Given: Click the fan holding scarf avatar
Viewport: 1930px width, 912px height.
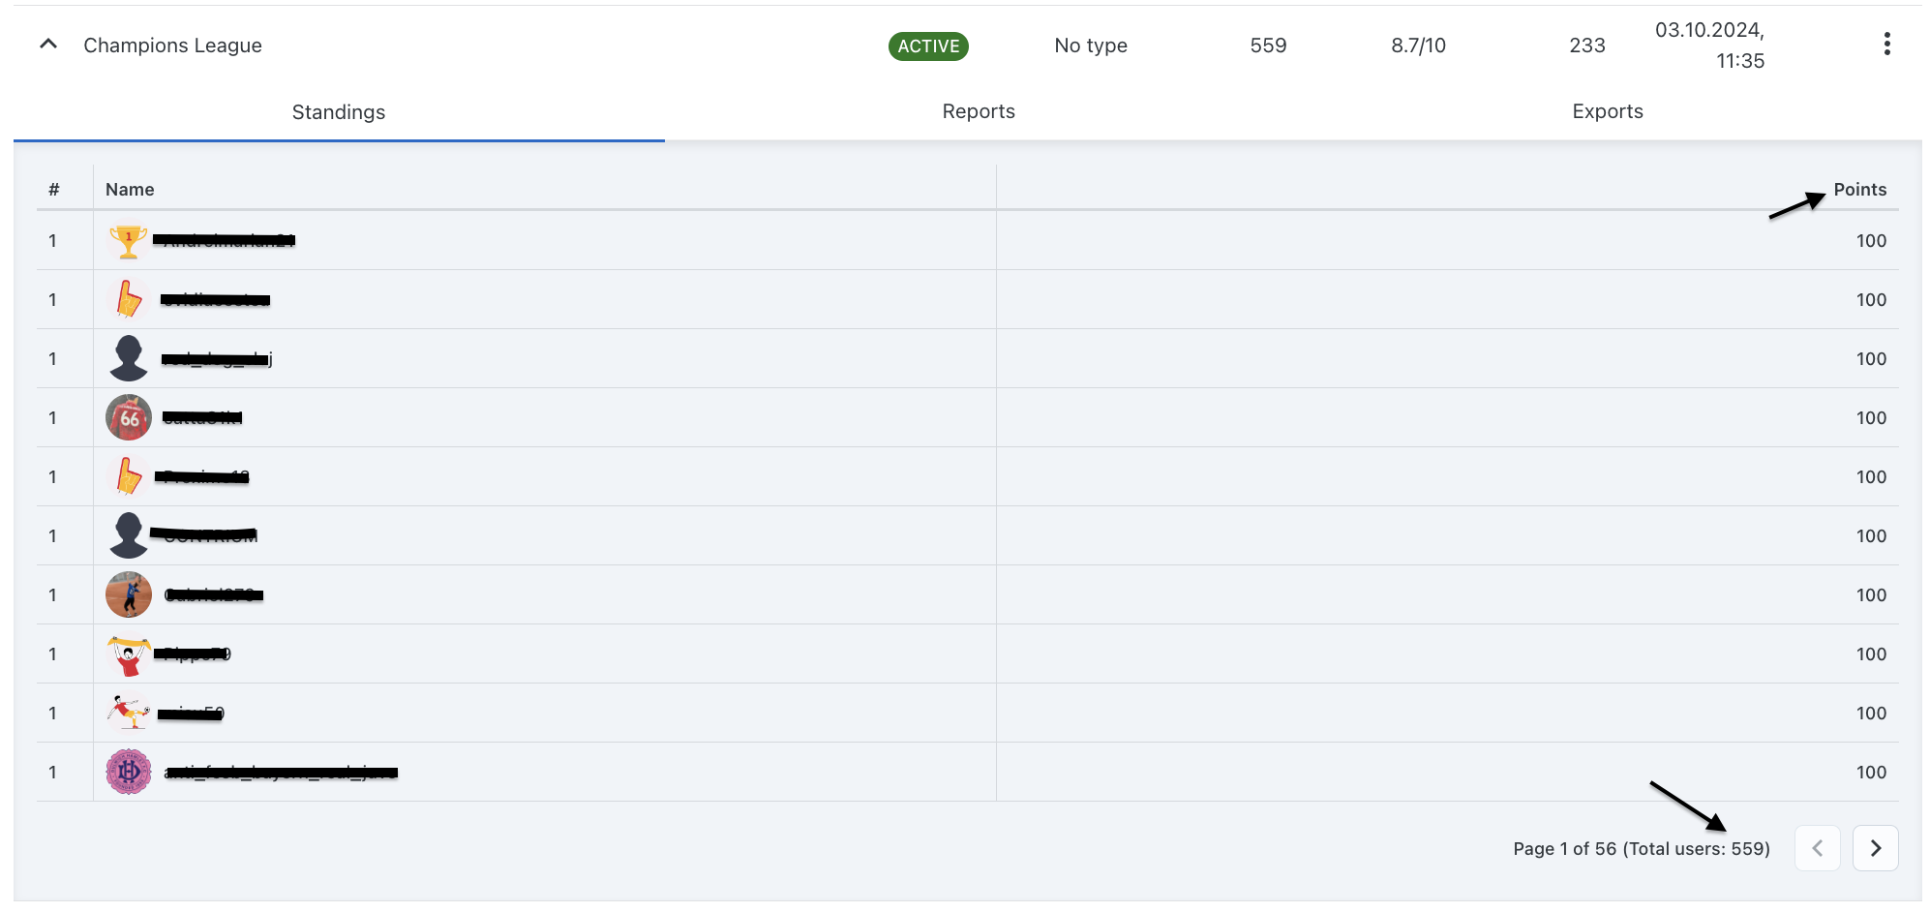Looking at the screenshot, I should 129,654.
